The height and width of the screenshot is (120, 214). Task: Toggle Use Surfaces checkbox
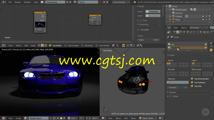pos(192,82)
